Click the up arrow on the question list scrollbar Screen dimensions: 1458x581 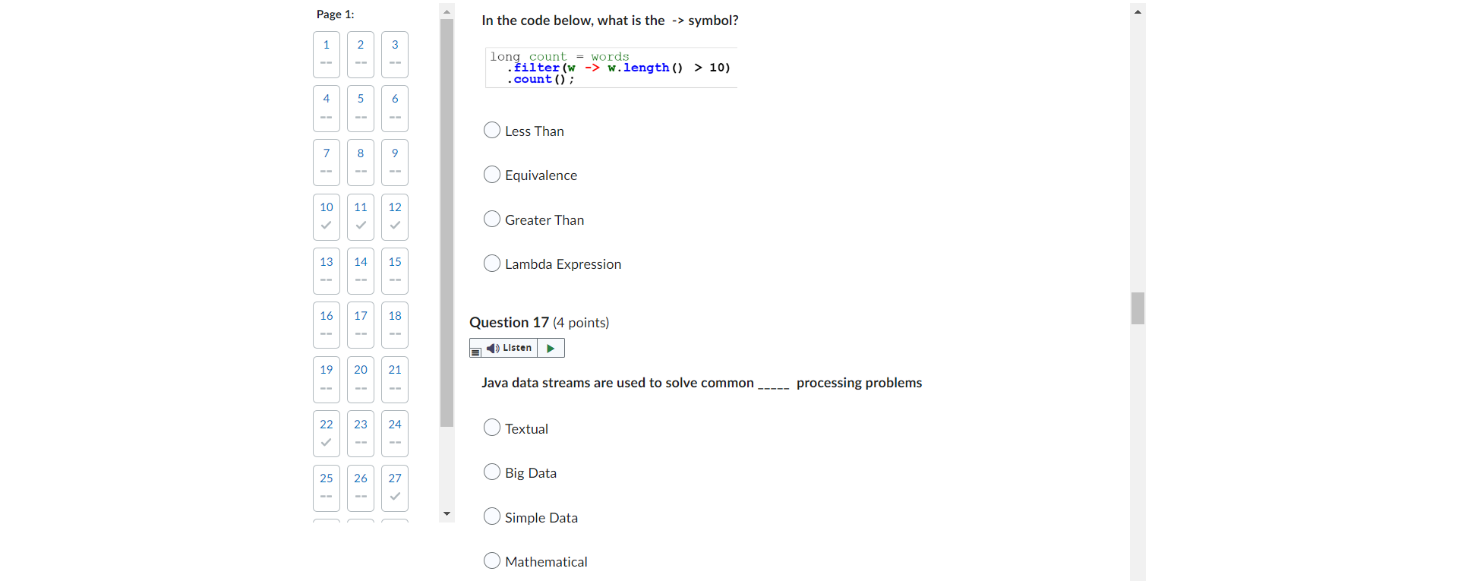(447, 11)
